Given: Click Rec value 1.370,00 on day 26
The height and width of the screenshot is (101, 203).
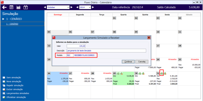Looking at the screenshot, I should pos(64,79).
